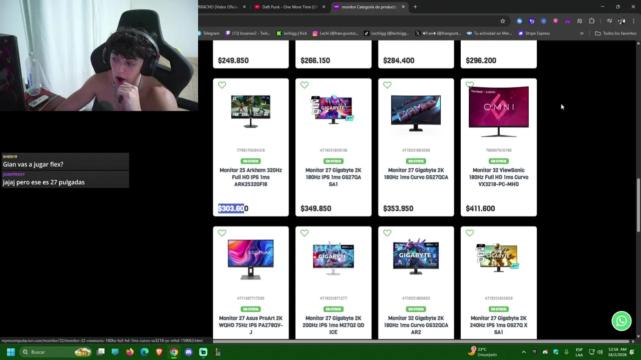Show hidden system tray icons

(x=524, y=352)
